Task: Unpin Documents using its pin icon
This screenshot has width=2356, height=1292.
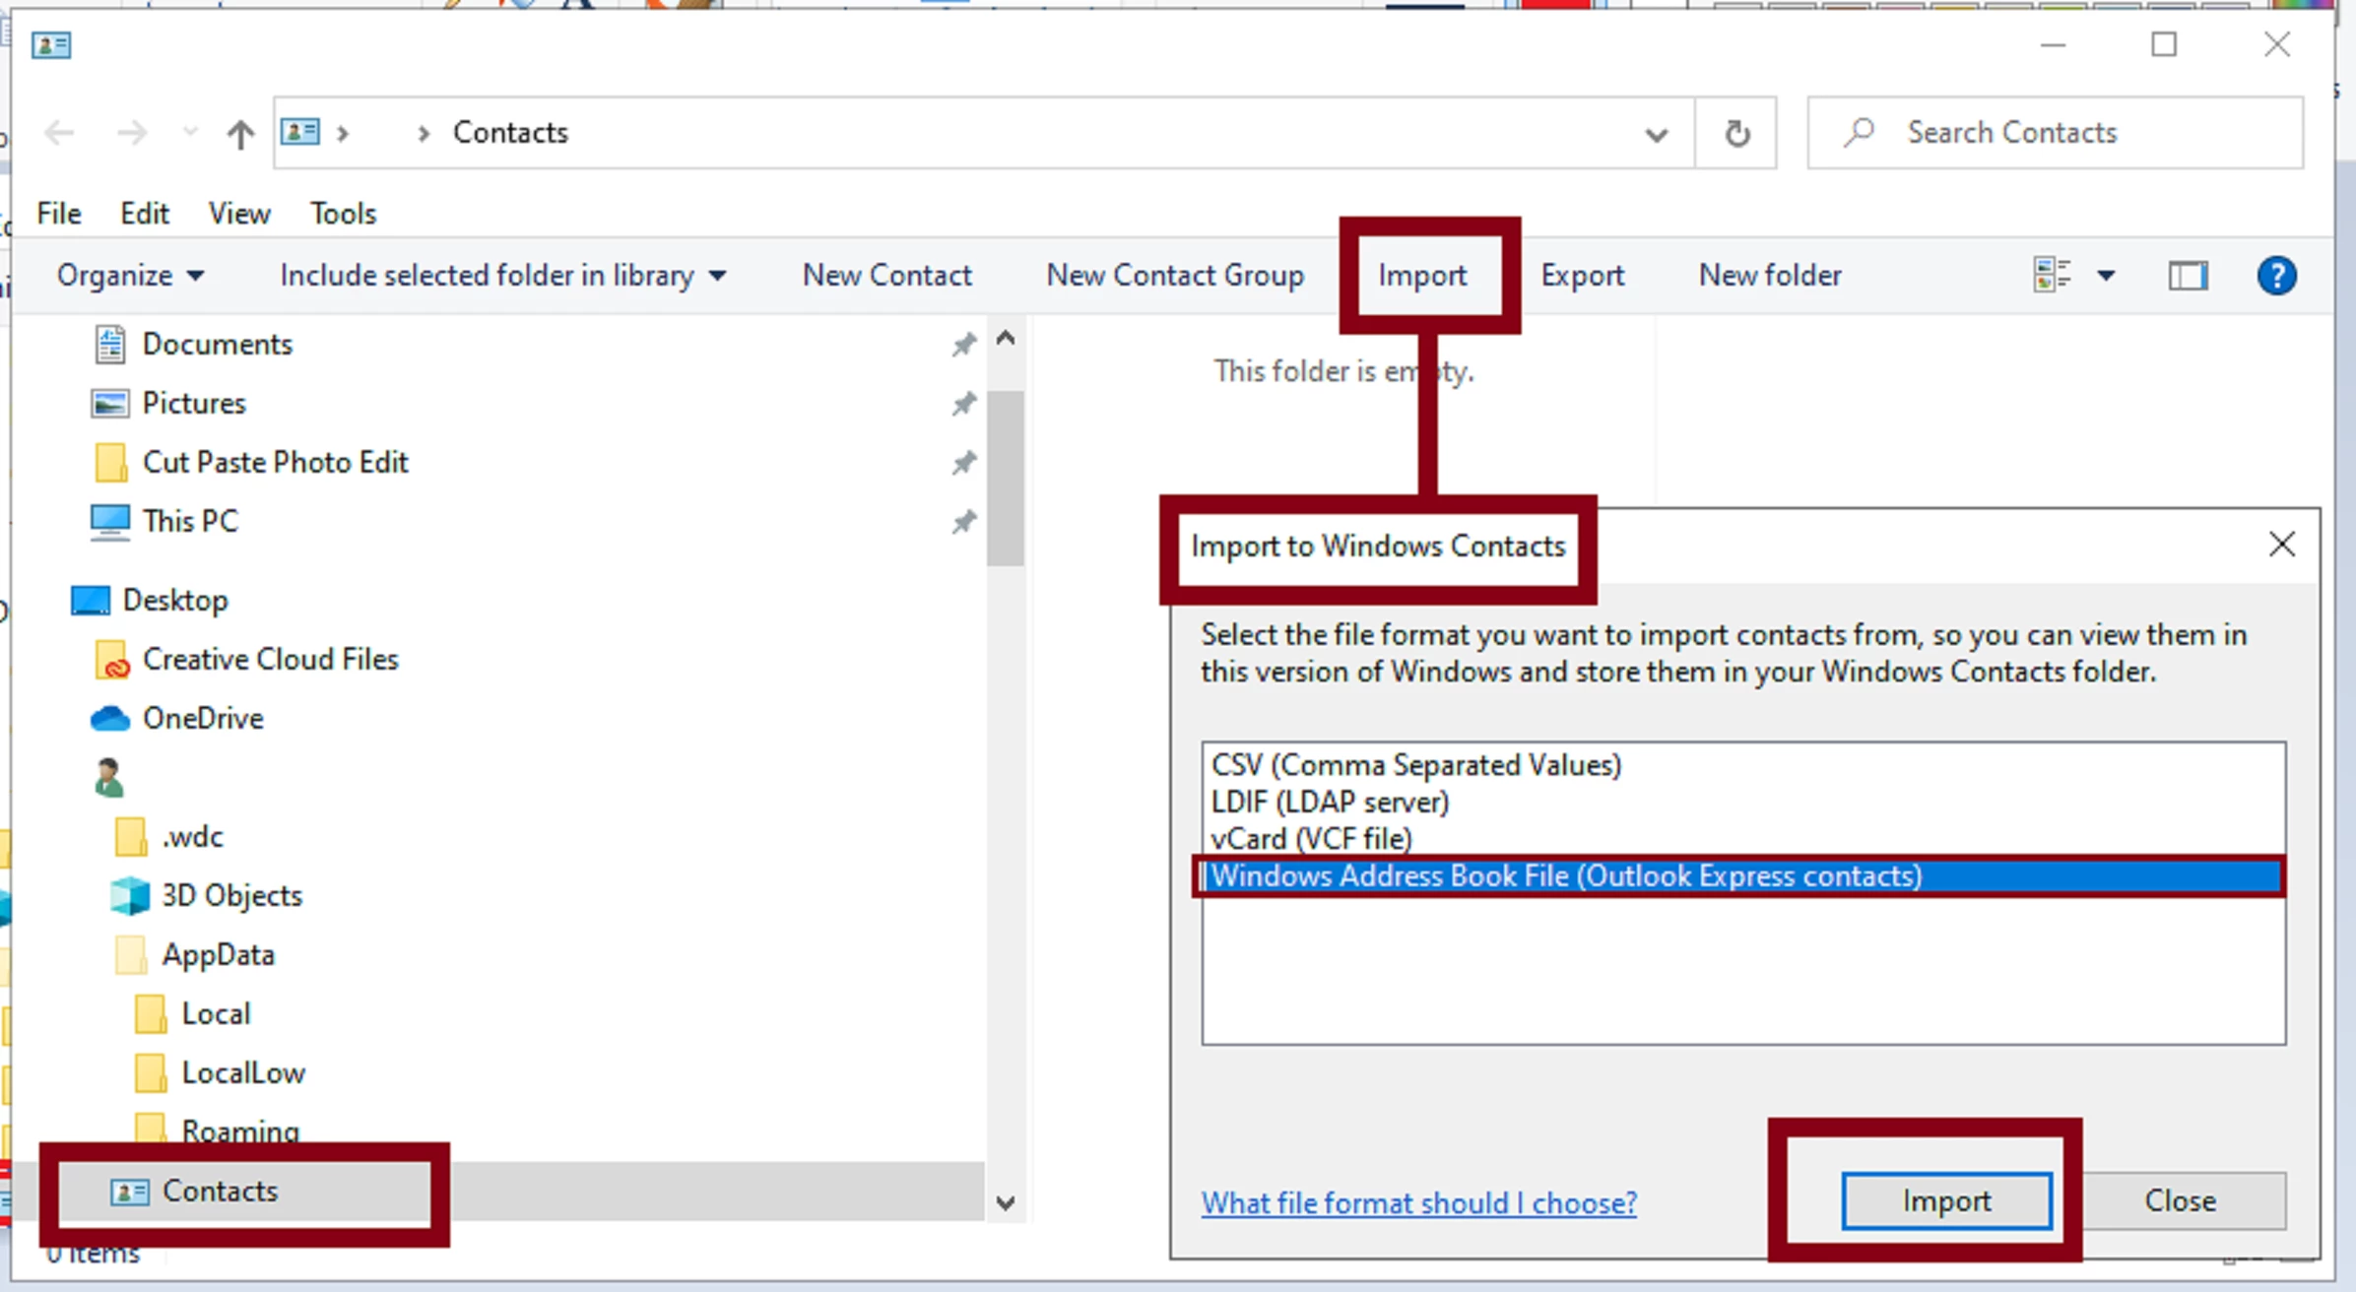Action: pos(963,345)
